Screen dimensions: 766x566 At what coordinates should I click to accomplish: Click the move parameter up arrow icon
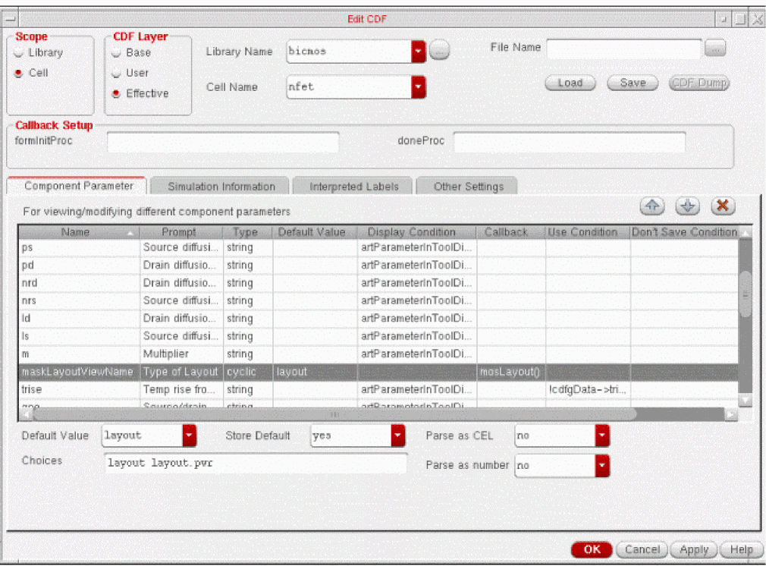(652, 206)
